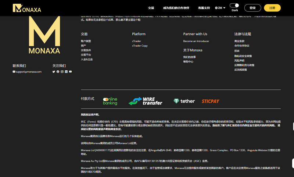The width and height of the screenshot is (294, 177).
Task: Open the 我们的故事 link
Action: [190, 57]
